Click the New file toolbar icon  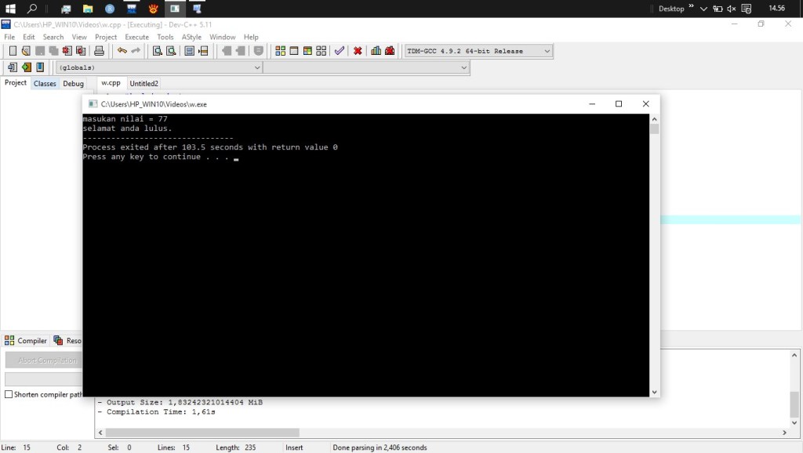pos(13,51)
